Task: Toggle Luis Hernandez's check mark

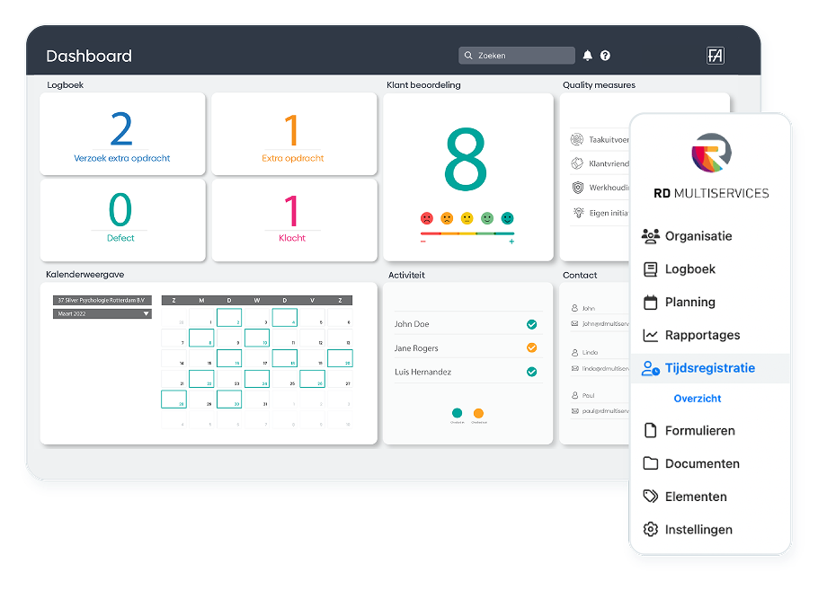Action: [x=531, y=372]
